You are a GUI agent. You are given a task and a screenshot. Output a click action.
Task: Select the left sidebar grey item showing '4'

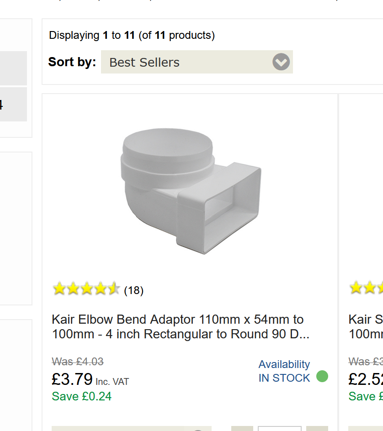[x=13, y=105]
